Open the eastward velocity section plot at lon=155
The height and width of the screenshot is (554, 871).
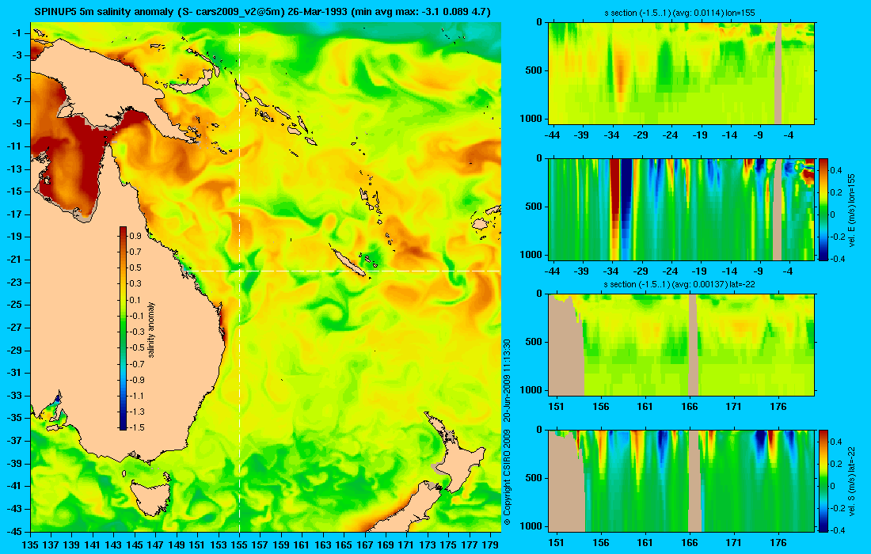(x=682, y=209)
